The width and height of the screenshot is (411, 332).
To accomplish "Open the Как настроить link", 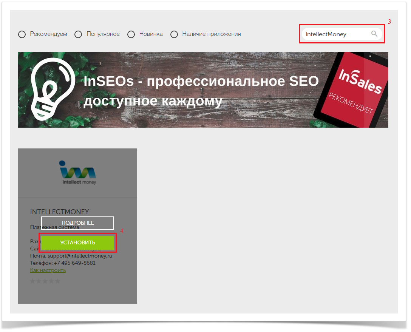I will click(48, 270).
